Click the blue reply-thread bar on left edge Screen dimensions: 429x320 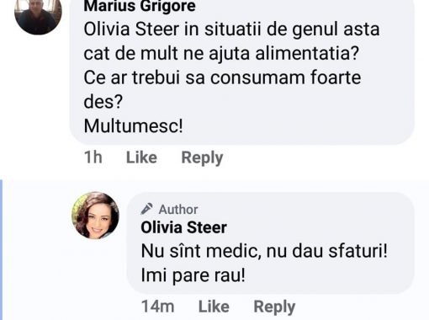coord(1,250)
